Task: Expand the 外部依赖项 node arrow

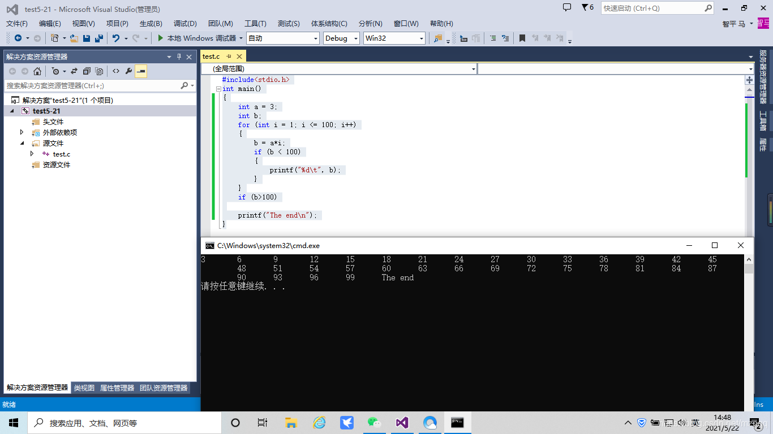Action: [22, 132]
